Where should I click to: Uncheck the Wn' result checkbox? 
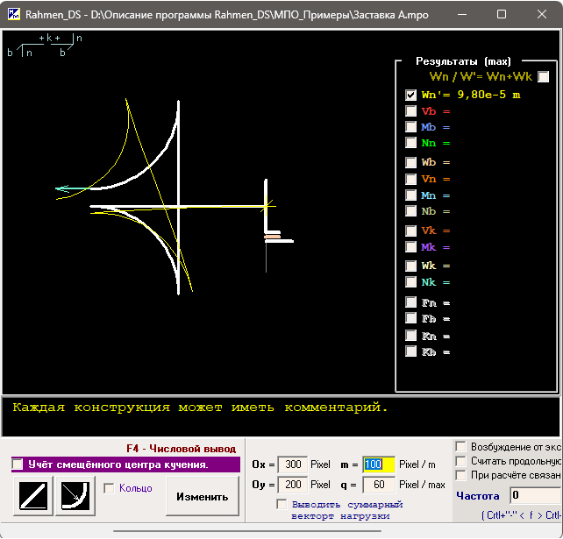[410, 95]
